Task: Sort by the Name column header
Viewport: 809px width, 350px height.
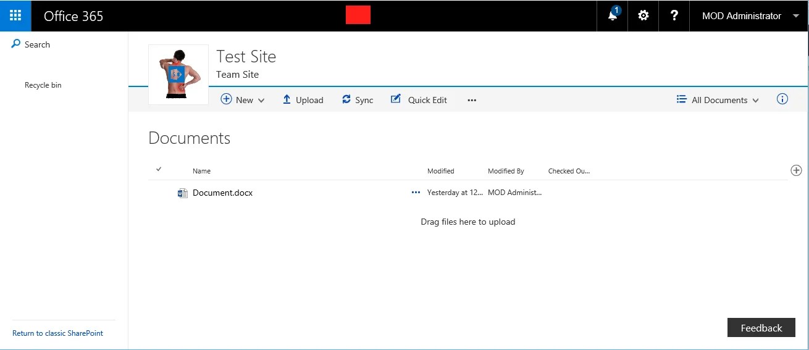Action: [201, 171]
